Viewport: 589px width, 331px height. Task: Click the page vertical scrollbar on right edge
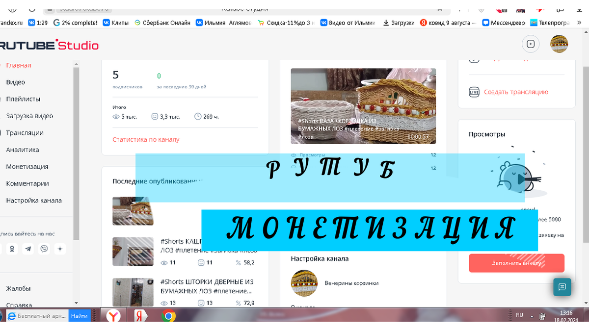(x=586, y=154)
